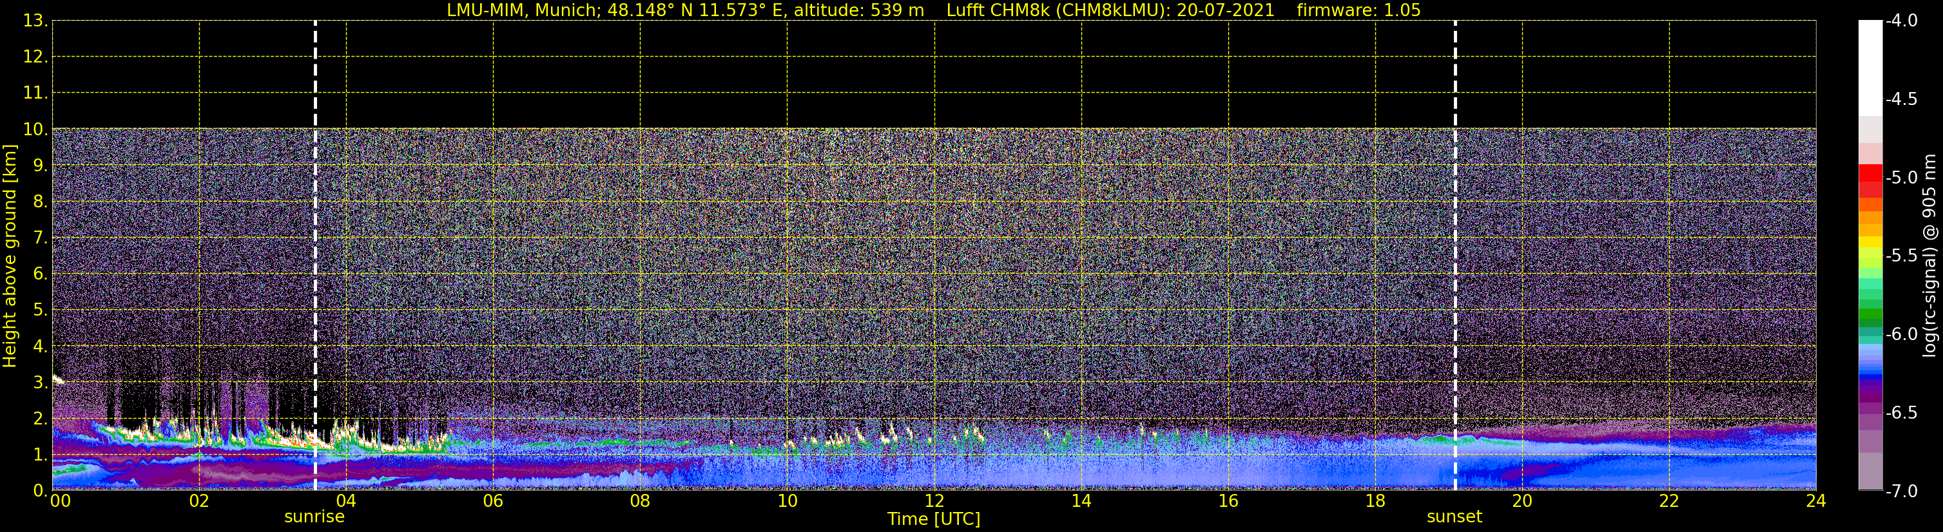Viewport: 1943px width, 532px height.
Task: Click the '-5.0' colorbar tick label
Action: (1900, 178)
